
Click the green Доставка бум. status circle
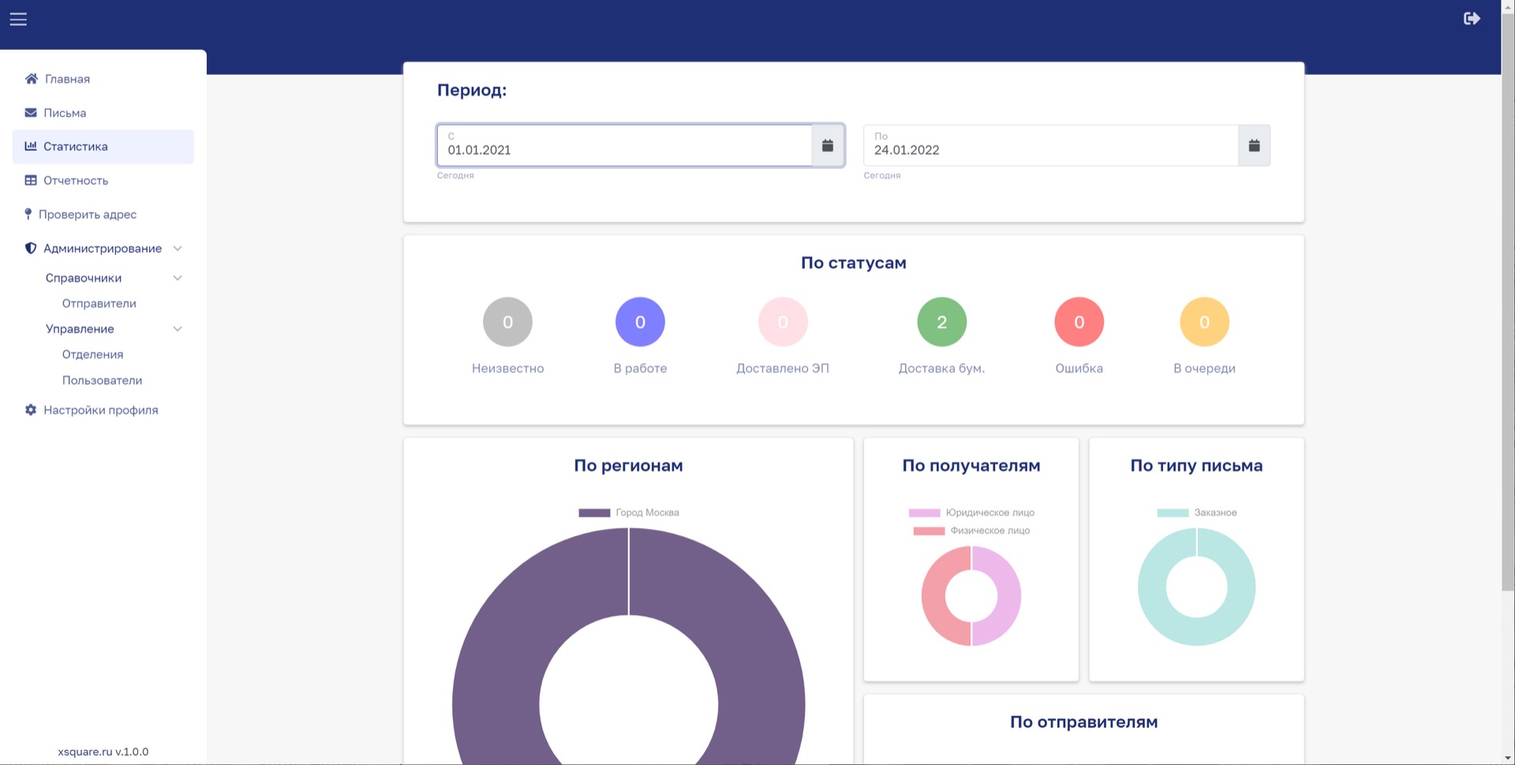coord(941,322)
